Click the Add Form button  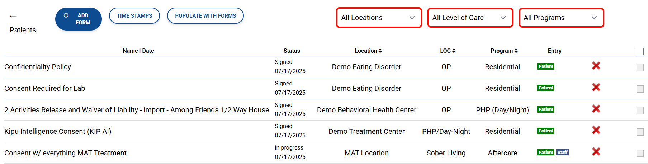tap(79, 19)
